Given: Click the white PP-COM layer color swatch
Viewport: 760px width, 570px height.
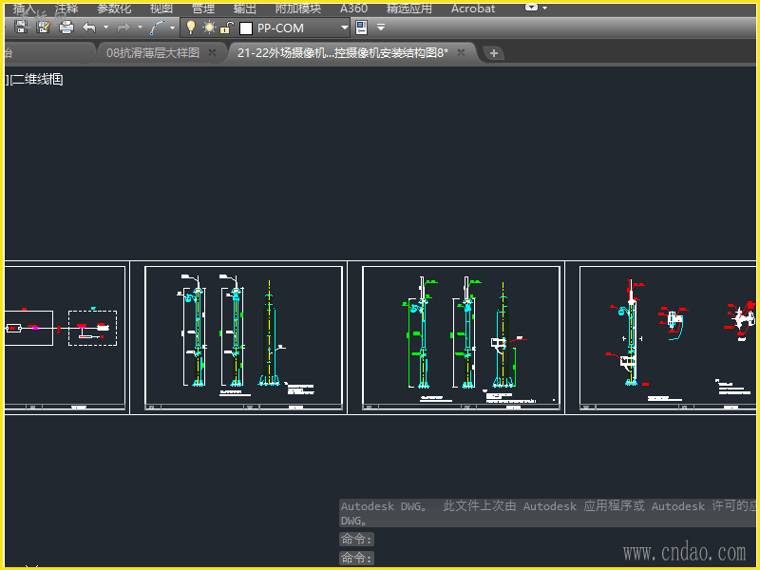Looking at the screenshot, I should (246, 28).
